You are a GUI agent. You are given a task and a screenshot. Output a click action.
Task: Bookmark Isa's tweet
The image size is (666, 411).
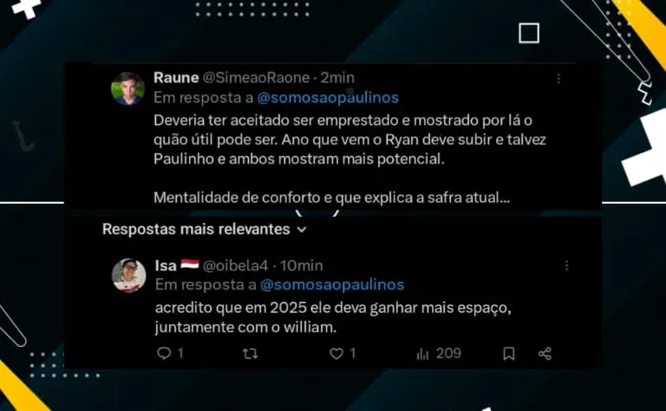509,354
